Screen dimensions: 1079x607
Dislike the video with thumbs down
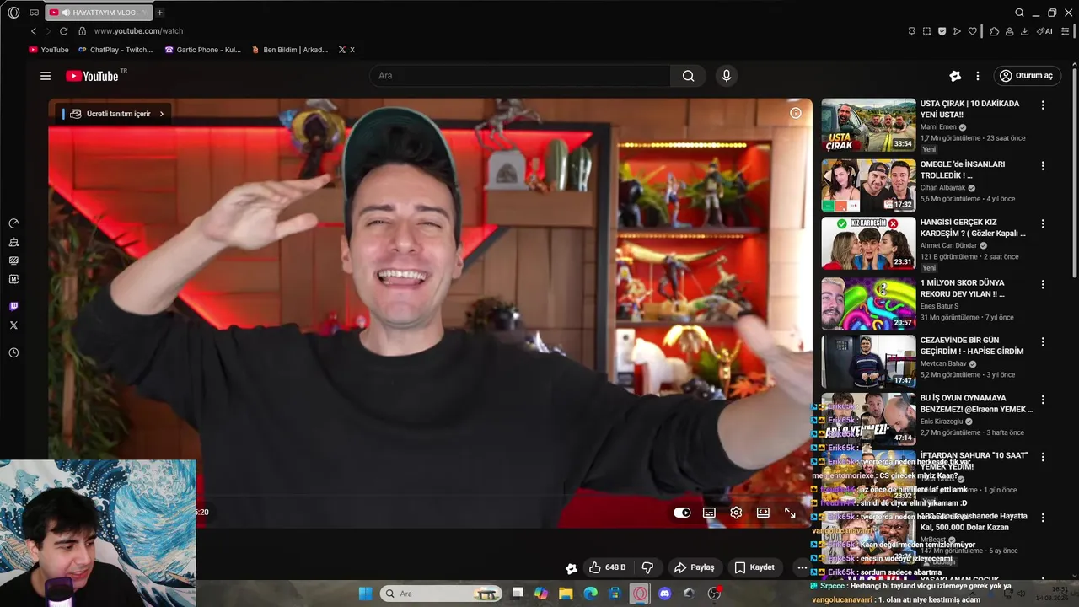648,567
